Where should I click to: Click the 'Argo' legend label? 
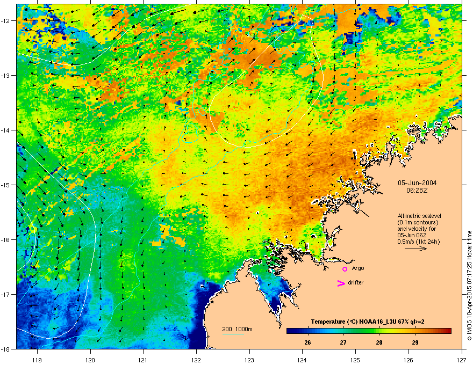tap(358, 268)
